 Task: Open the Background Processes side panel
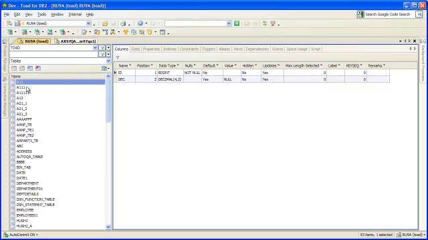click(x=423, y=60)
